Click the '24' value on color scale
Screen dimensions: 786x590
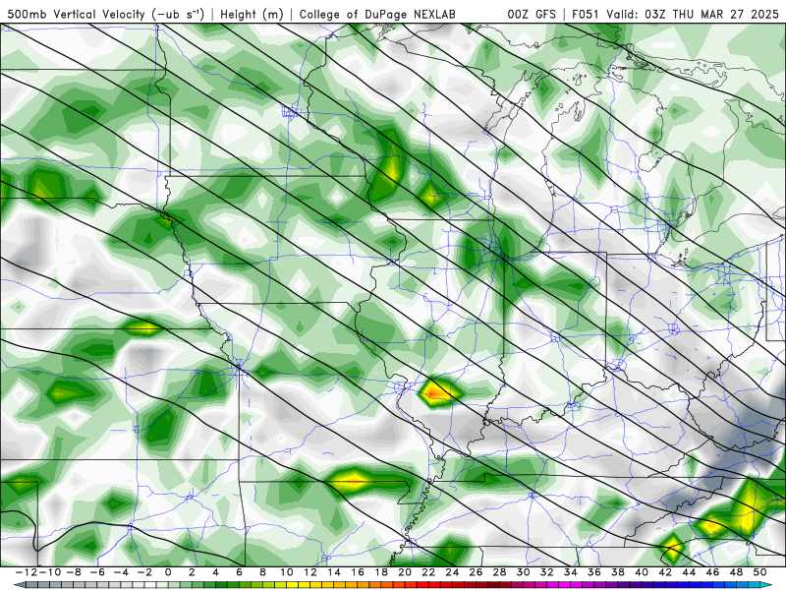(x=452, y=572)
